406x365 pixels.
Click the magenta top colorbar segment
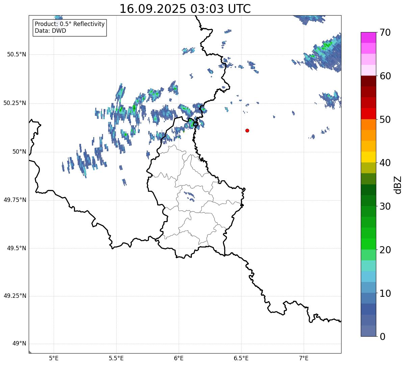368,37
